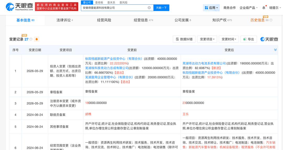Open 芜湖震用企业管理中心 link

point(109,77)
